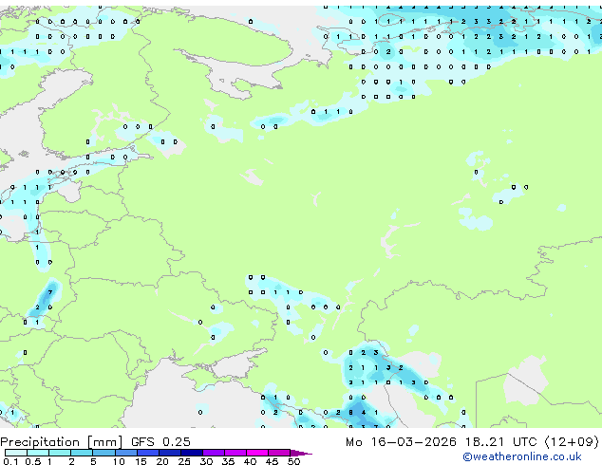
Task: Pick the 0.1–0.5 mm palest legend swatch
Action: click(16, 453)
